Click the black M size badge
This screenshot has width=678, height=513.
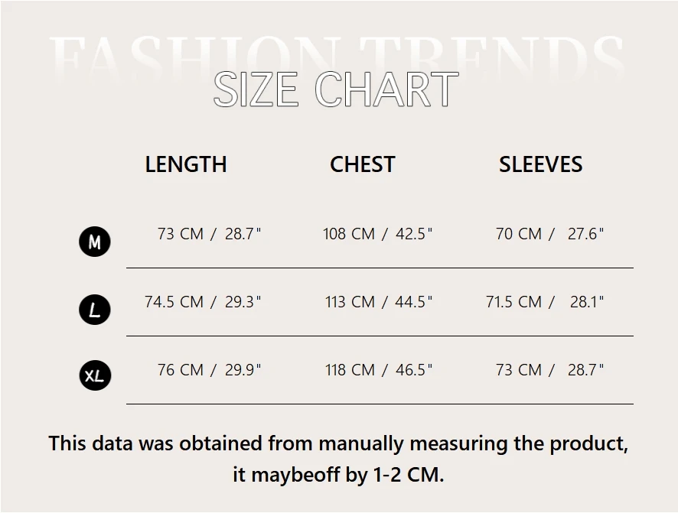point(95,242)
